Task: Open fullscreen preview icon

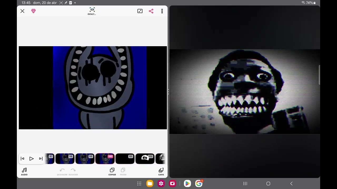Action: coord(140,11)
